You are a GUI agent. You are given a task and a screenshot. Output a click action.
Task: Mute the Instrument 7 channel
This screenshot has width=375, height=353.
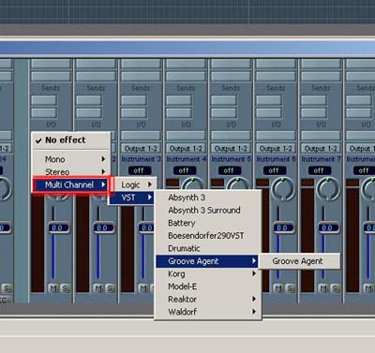click(x=323, y=288)
